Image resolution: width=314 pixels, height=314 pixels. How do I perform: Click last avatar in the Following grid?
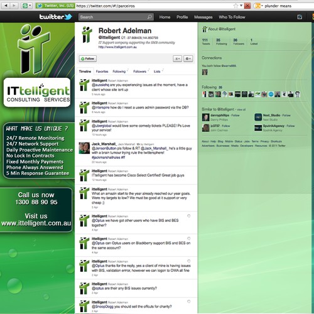(297, 94)
